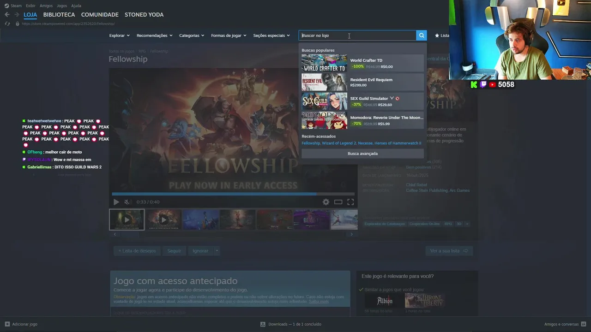Play the Fellowship trailer video
Image resolution: width=591 pixels, height=332 pixels.
pos(116,202)
